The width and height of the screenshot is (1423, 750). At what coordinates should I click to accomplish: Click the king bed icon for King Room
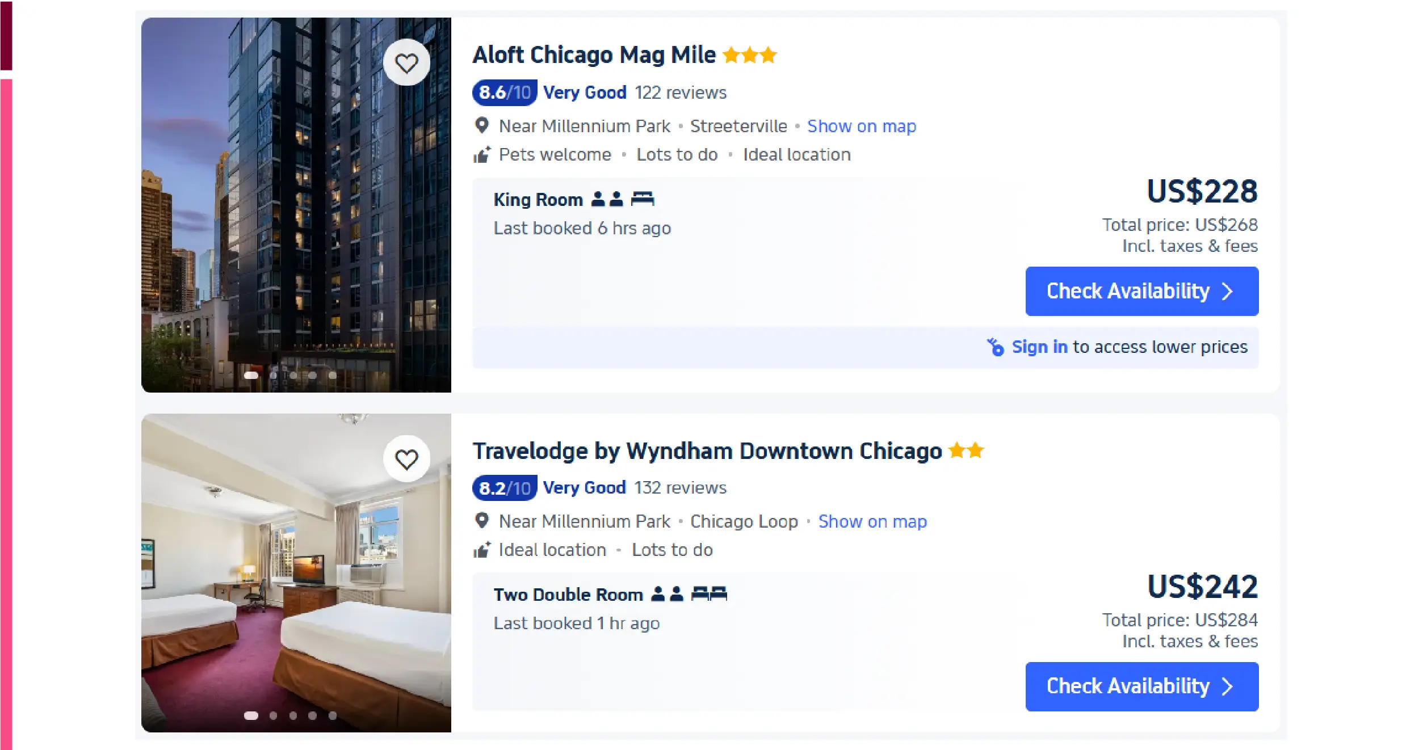(x=643, y=199)
